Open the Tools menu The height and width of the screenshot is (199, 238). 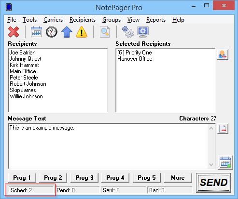click(29, 20)
